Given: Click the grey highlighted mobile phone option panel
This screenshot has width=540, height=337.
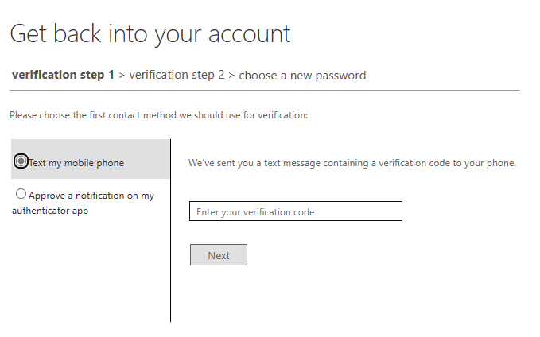Looking at the screenshot, I should 90,159.
